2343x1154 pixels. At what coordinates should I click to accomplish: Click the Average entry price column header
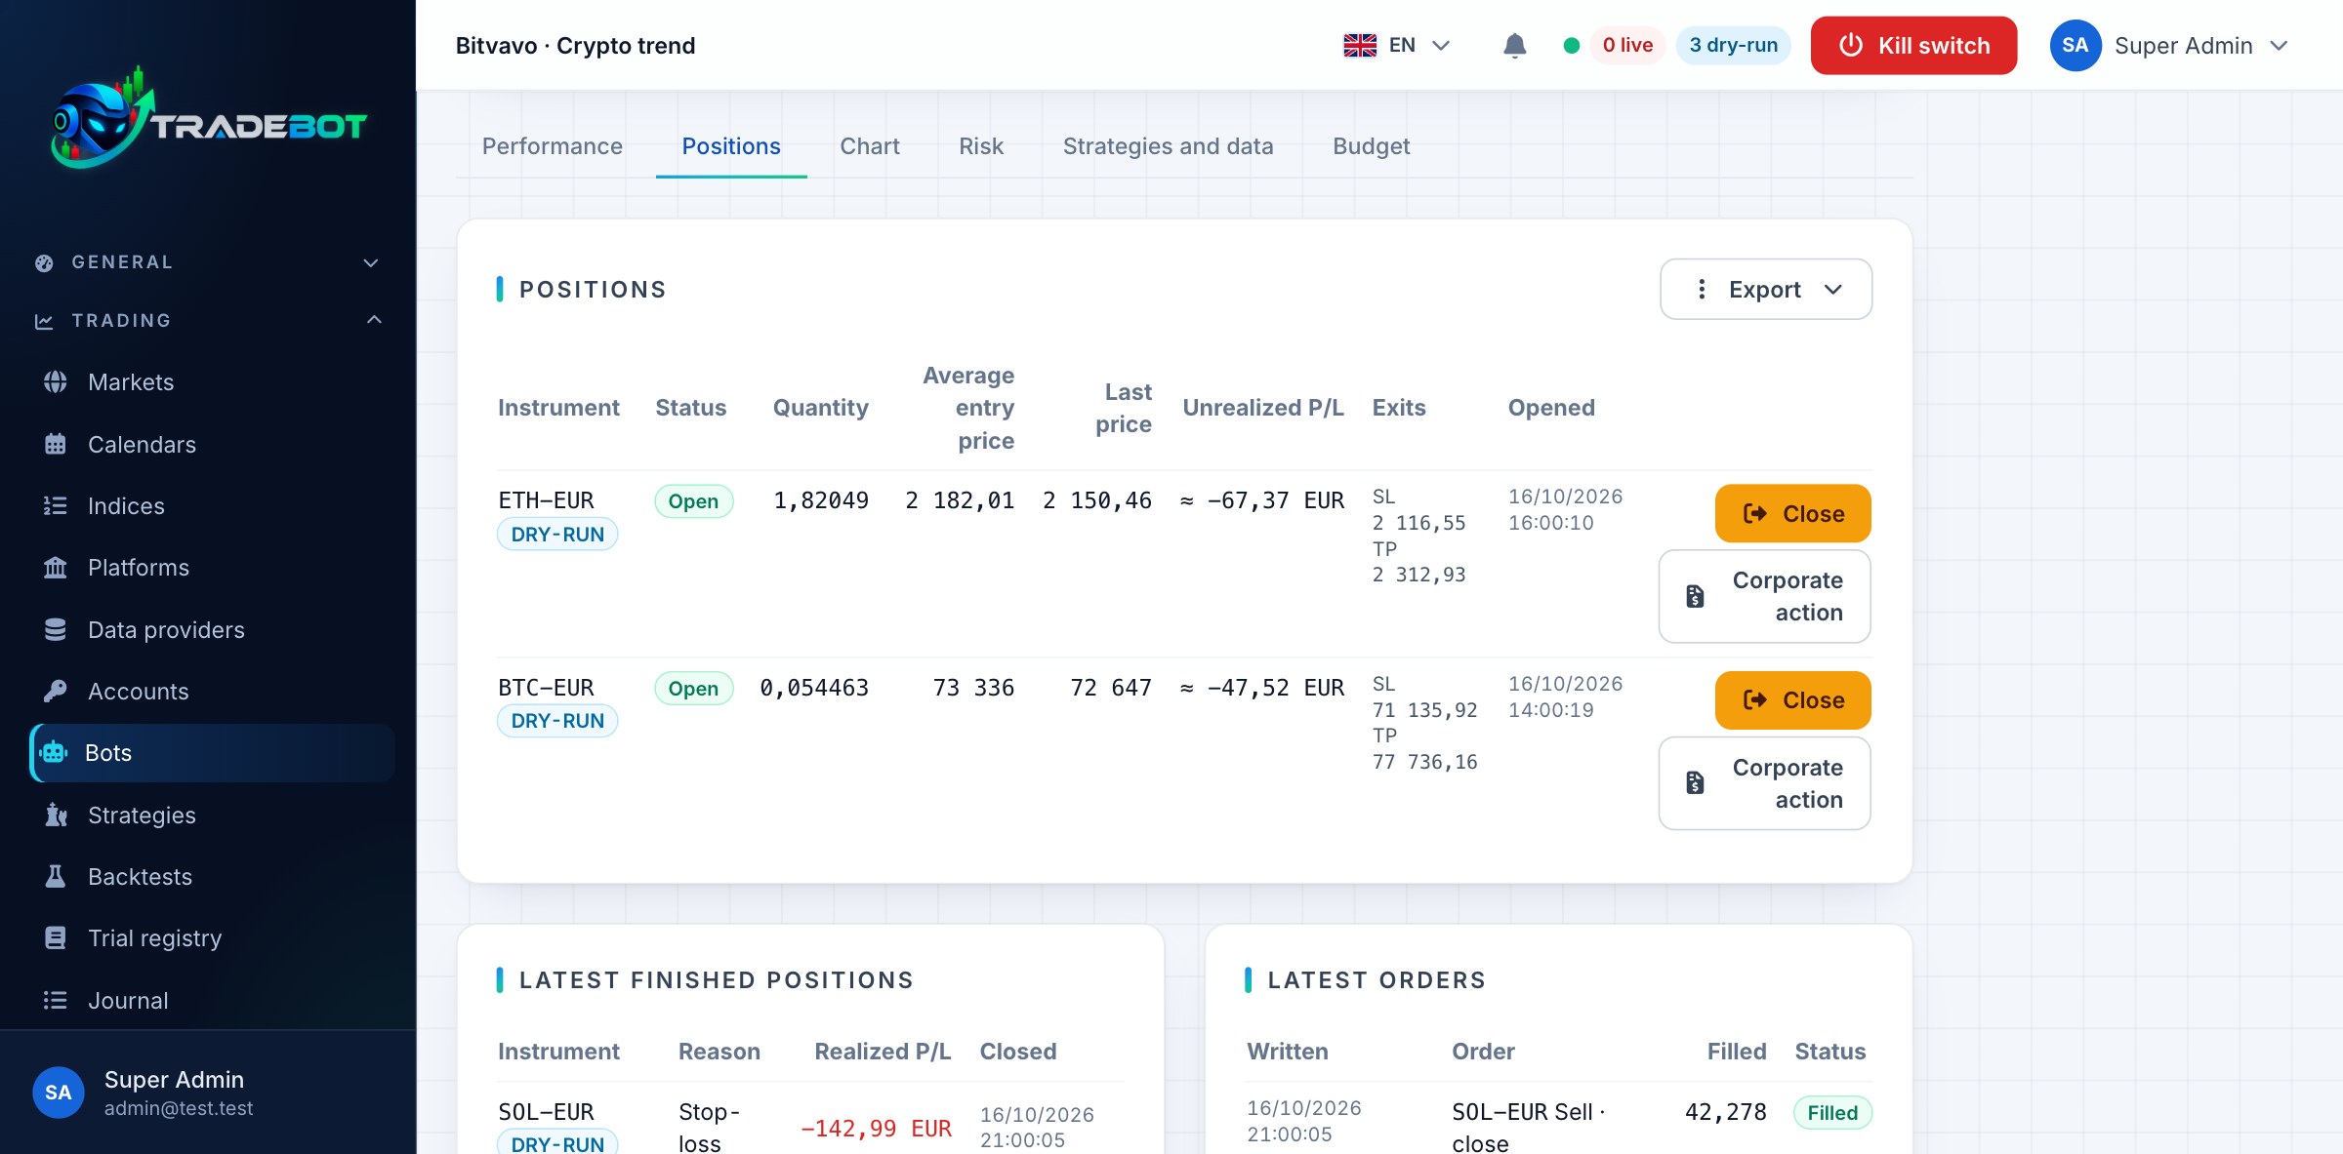coord(968,408)
